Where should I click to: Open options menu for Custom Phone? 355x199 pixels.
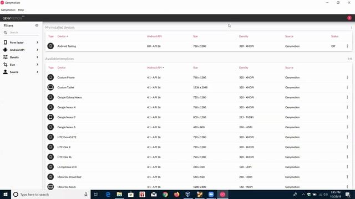click(347, 77)
